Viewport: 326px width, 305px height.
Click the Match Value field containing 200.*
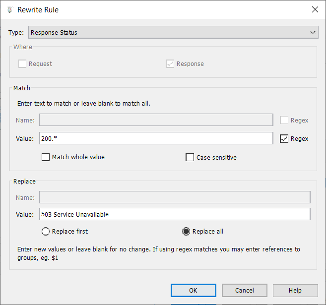[x=156, y=138]
